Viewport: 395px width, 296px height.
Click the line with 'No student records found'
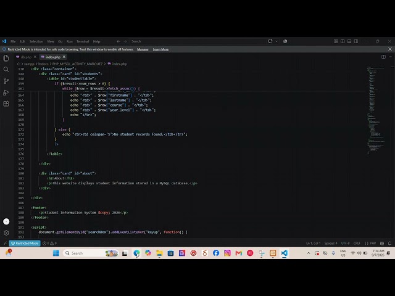point(125,134)
